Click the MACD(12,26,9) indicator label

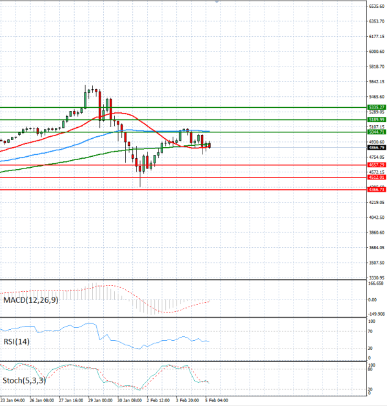point(30,301)
